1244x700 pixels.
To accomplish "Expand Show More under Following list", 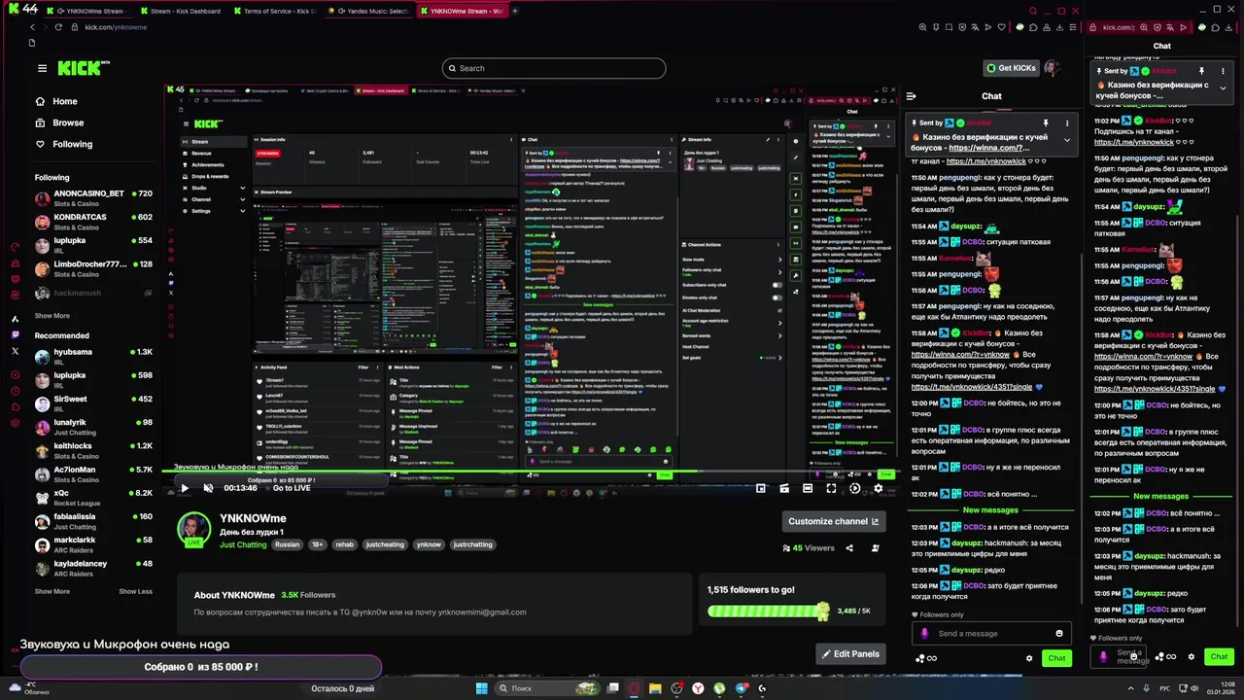I will 52,316.
